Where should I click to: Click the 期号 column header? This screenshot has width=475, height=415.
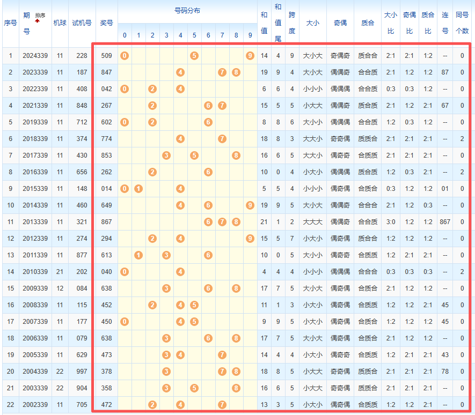pos(27,23)
